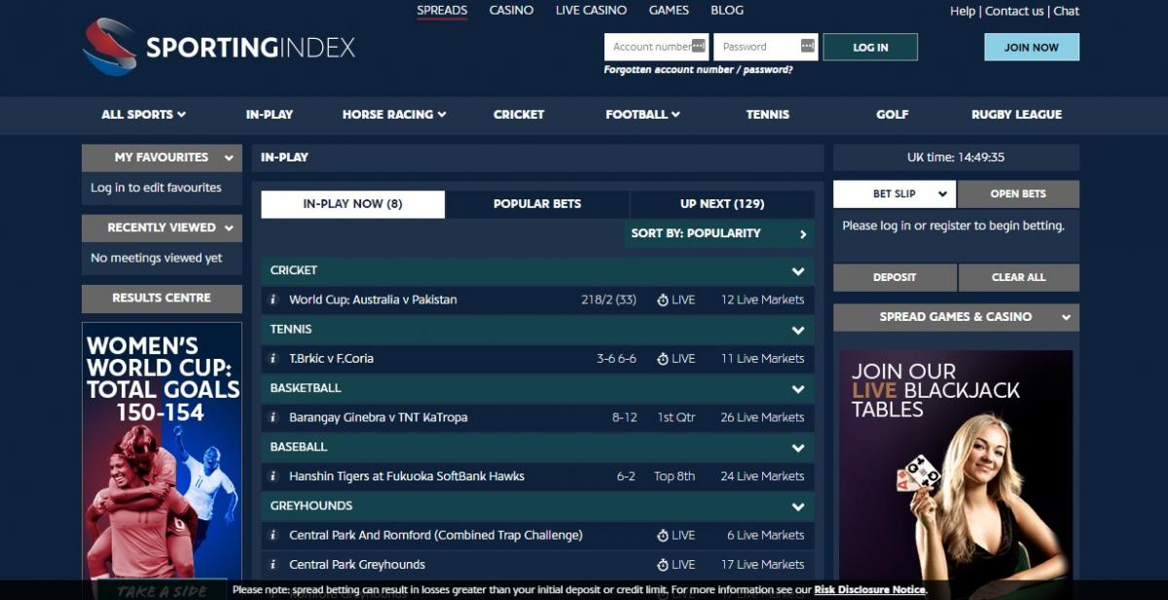This screenshot has width=1168, height=600.
Task: Open info icon for Hanshin Tigers match
Action: click(x=274, y=476)
